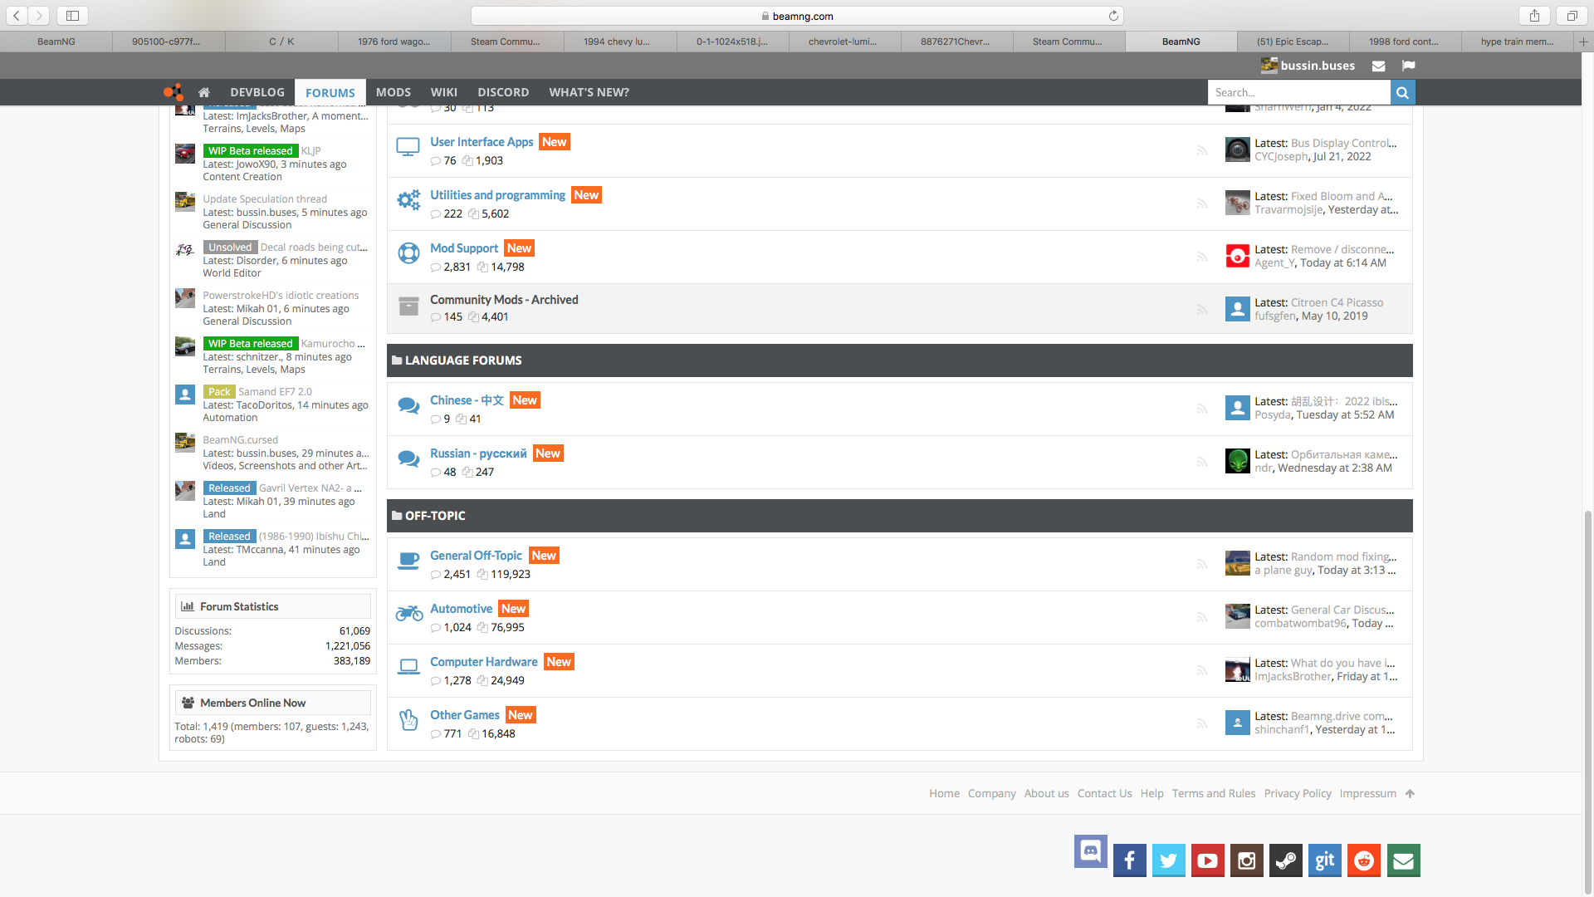
Task: Open the Update Speculation thread
Action: [x=265, y=199]
